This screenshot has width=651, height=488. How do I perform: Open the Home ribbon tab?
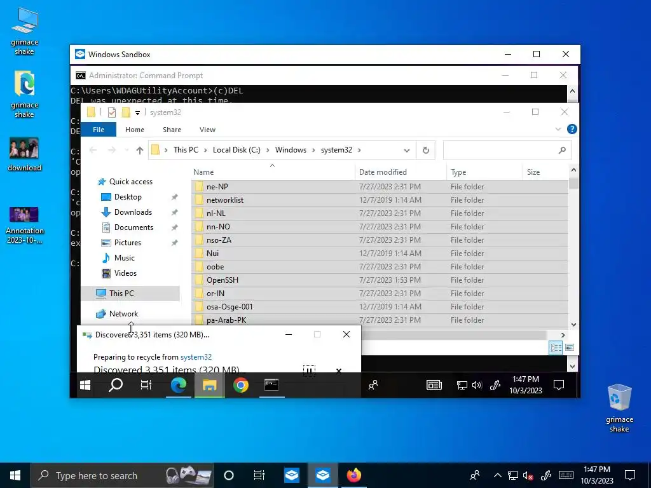(x=135, y=130)
